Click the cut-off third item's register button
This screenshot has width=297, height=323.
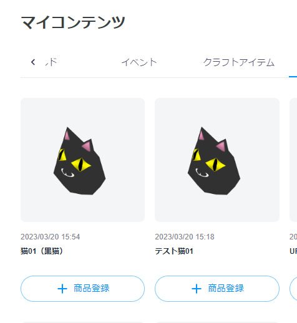point(293,289)
